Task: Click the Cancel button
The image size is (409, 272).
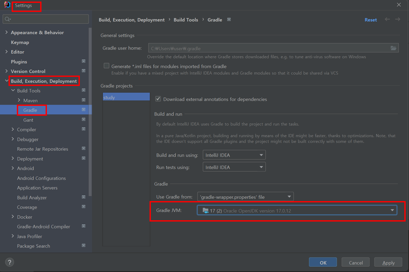Action: pos(356,262)
